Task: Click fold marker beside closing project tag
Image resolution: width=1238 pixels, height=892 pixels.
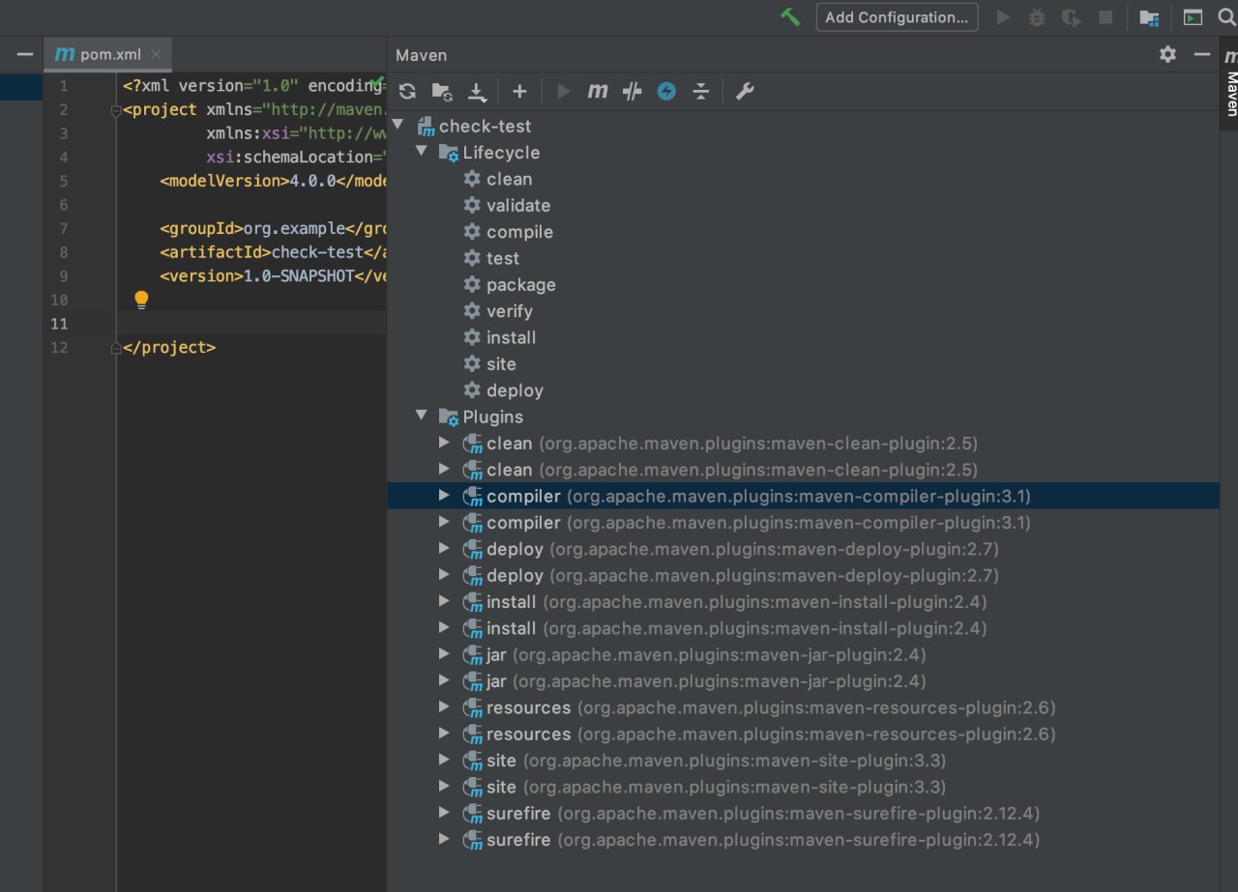Action: (x=116, y=347)
